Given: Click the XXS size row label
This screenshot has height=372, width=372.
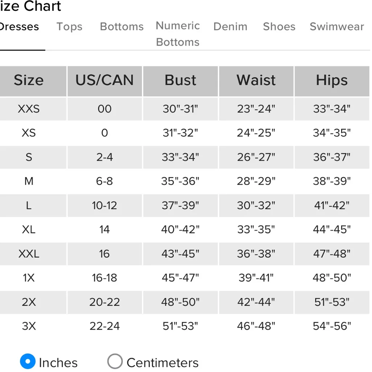Looking at the screenshot, I should 29,109.
